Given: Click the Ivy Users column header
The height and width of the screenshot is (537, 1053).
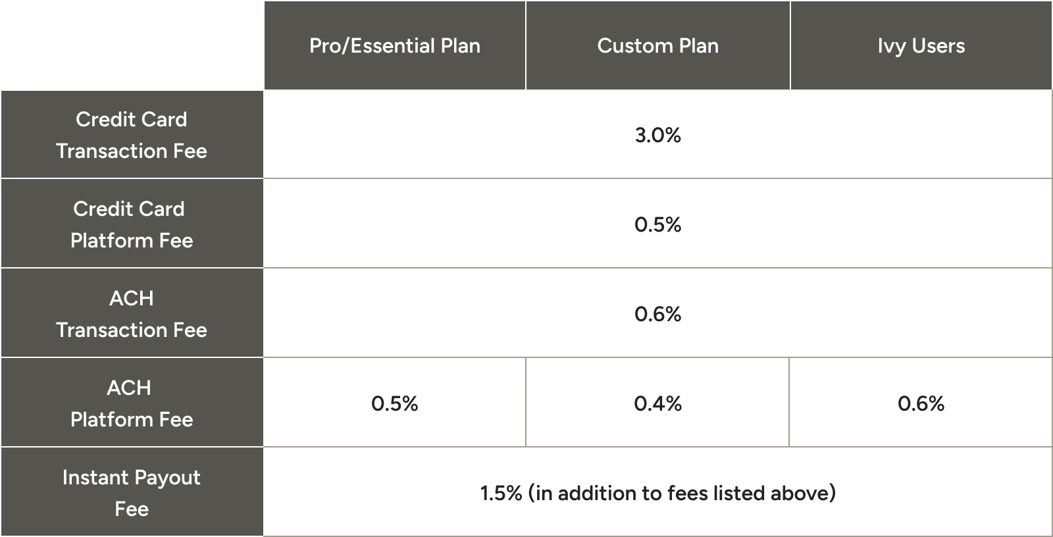Looking at the screenshot, I should [921, 45].
